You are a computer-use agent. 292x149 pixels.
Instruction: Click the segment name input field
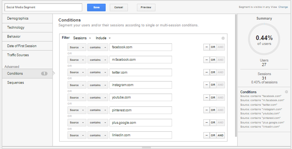43,7
